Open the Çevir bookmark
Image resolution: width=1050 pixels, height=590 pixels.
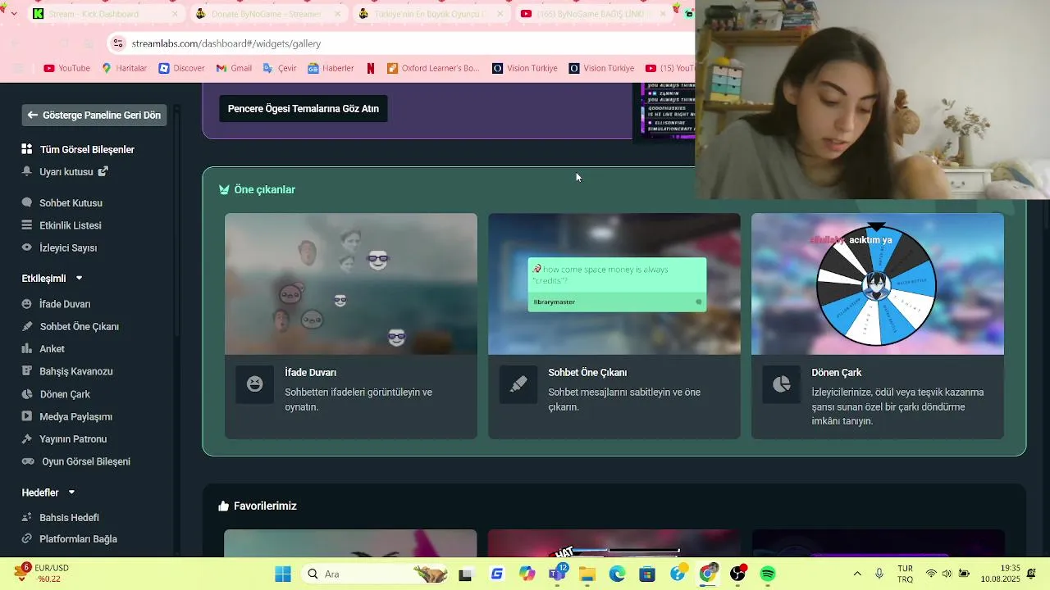pyautogui.click(x=280, y=68)
